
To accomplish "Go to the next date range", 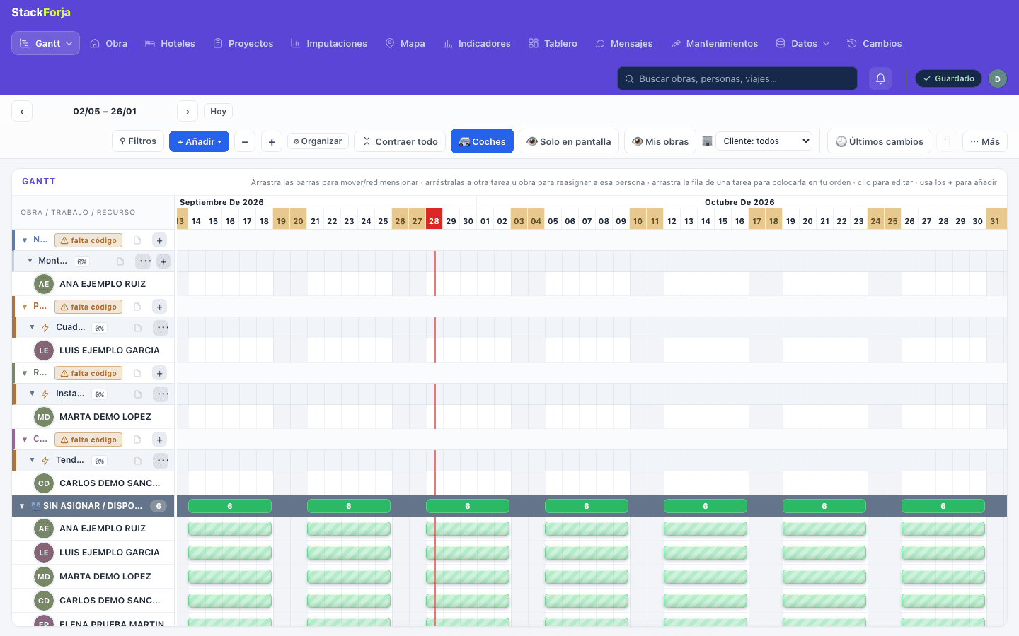I will click(188, 112).
